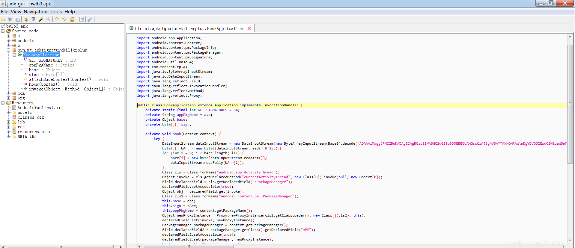This screenshot has height=248, width=575.
Task: Click import com.tencent.tp.a line
Action: click(162, 67)
